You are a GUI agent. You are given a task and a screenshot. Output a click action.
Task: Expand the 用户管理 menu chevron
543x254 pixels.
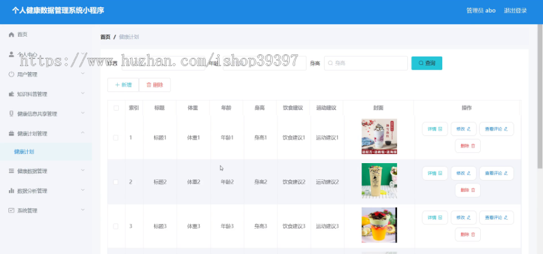tap(83, 73)
